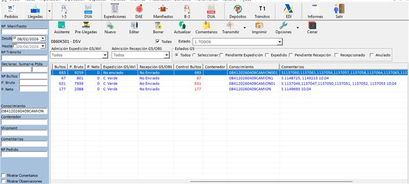409x184 pixels.
Task: Select the row with comment S 1149693 10.04
Action: pyautogui.click(x=230, y=89)
